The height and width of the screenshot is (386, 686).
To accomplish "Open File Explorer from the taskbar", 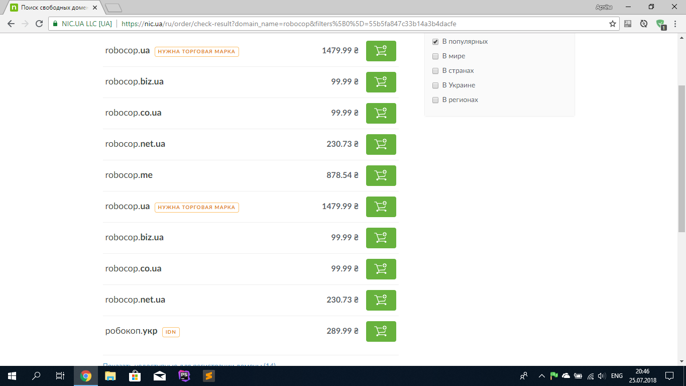I will pos(110,376).
